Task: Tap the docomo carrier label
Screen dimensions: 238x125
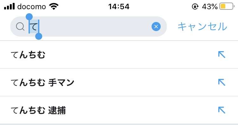Action: [x=31, y=7]
